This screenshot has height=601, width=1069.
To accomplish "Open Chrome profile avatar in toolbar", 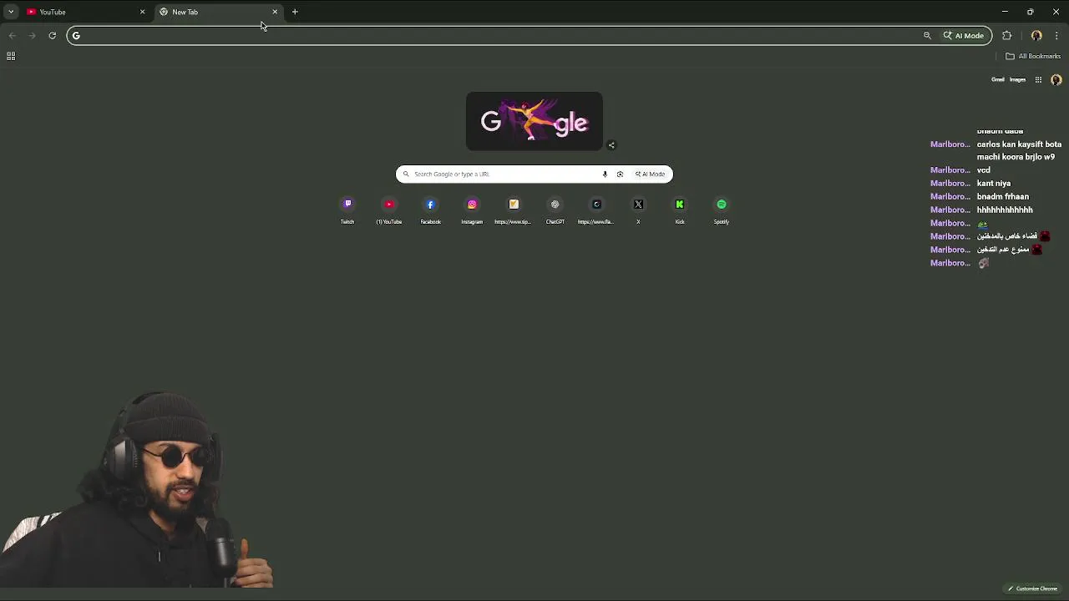I will [x=1036, y=36].
